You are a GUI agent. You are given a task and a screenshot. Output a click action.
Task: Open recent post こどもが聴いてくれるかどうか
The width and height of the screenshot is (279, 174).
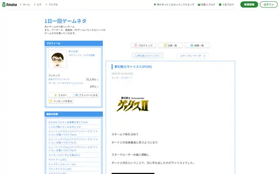click(65, 127)
